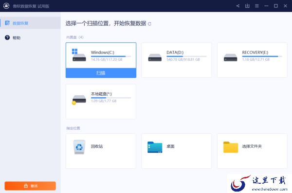Minimize the application window

266,6
